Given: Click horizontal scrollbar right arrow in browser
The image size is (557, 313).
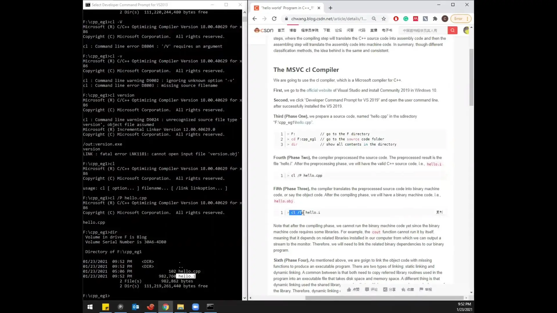Looking at the screenshot, I should click(466, 298).
